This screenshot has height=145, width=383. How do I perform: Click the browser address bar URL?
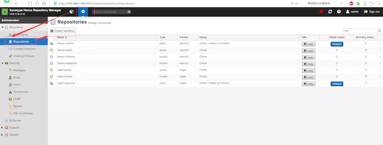(97, 4)
